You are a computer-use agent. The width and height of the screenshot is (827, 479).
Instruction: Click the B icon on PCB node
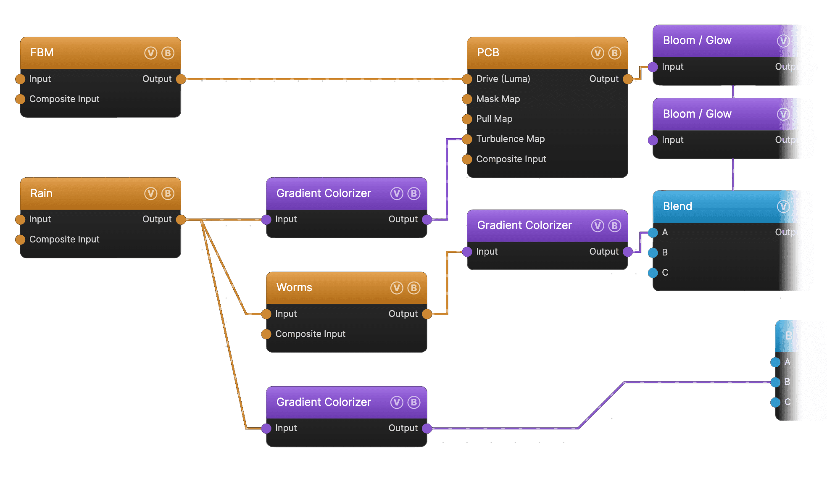click(615, 53)
